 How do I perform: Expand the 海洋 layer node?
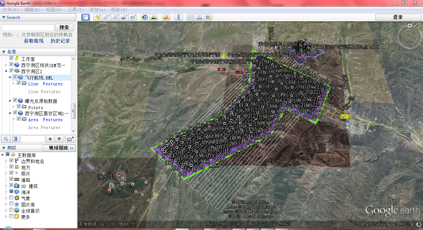coord(6,192)
